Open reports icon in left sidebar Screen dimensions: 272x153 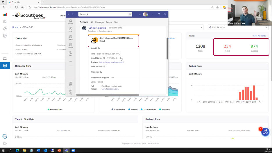click(x=5, y=36)
